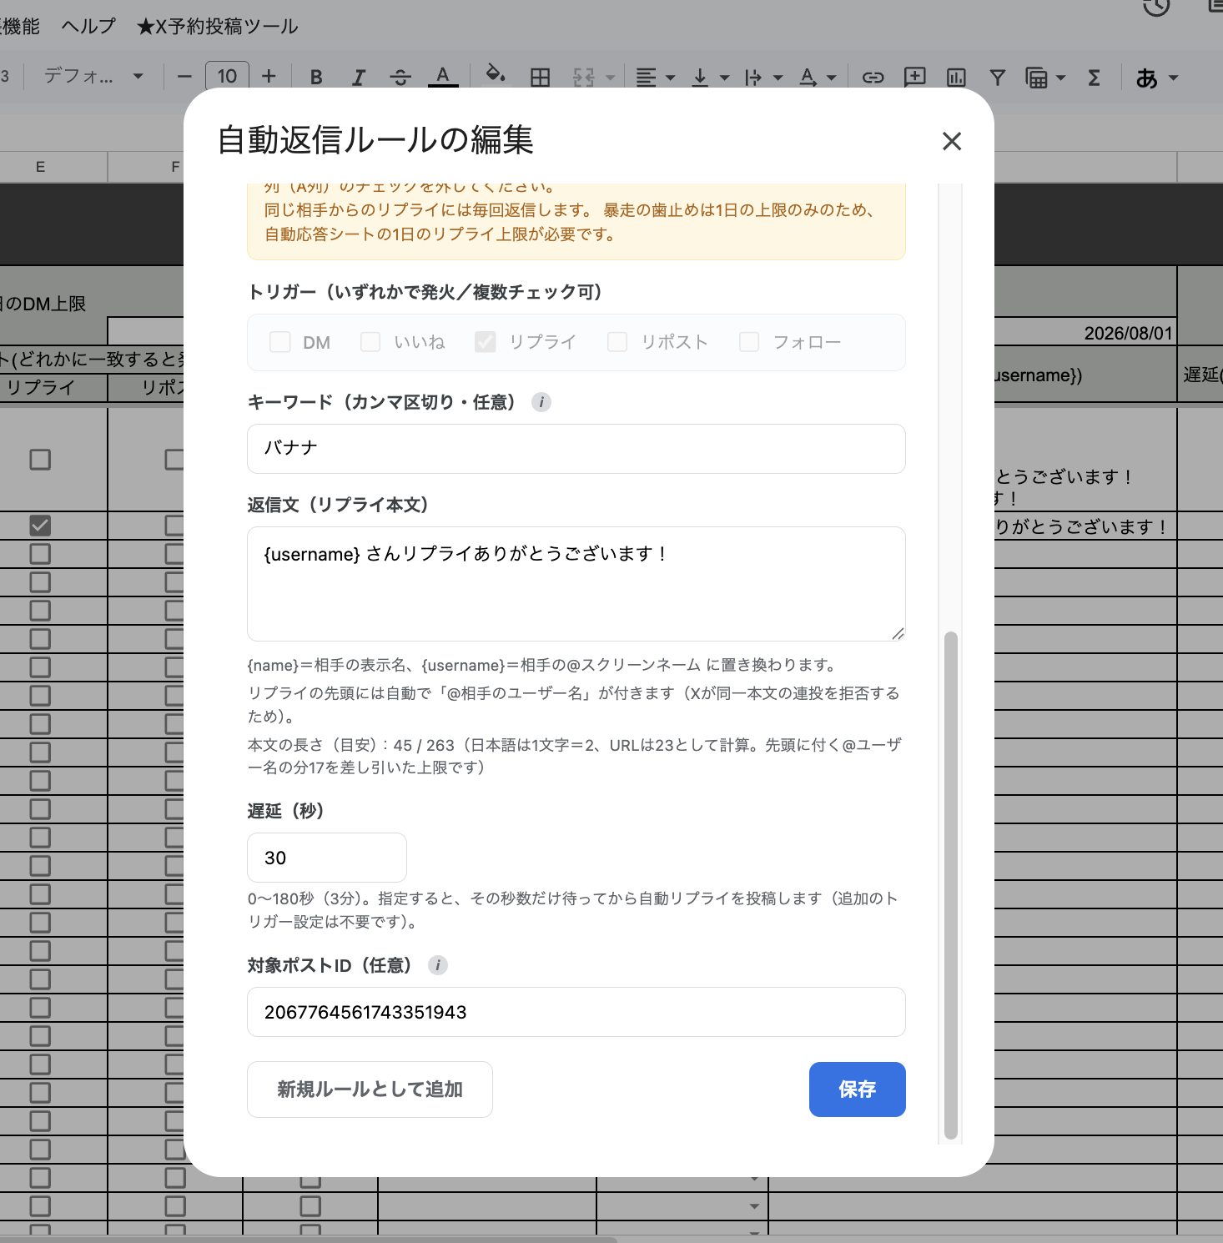Toggle リプライ trigger checkbox

[x=486, y=342]
